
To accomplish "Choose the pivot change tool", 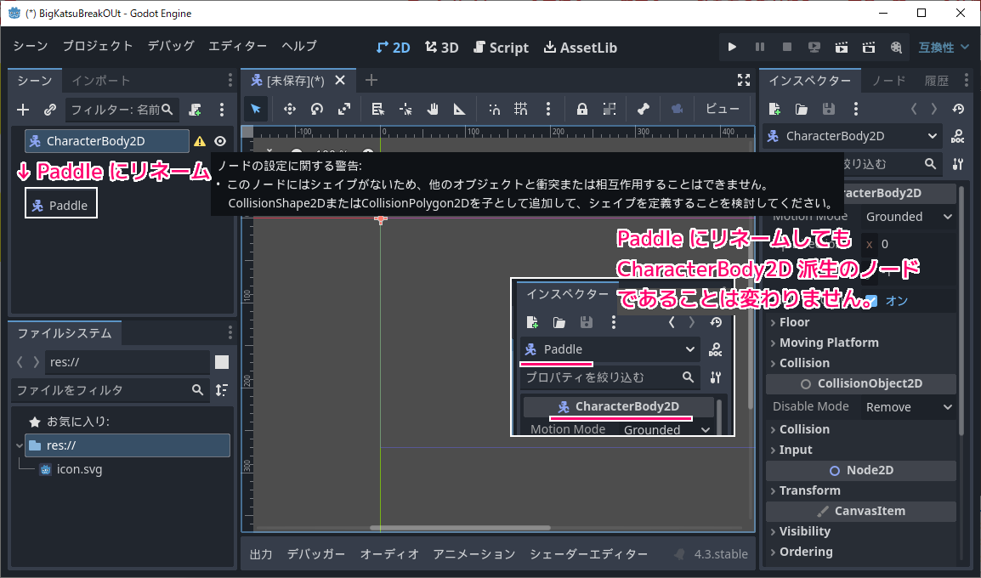I will pyautogui.click(x=405, y=109).
